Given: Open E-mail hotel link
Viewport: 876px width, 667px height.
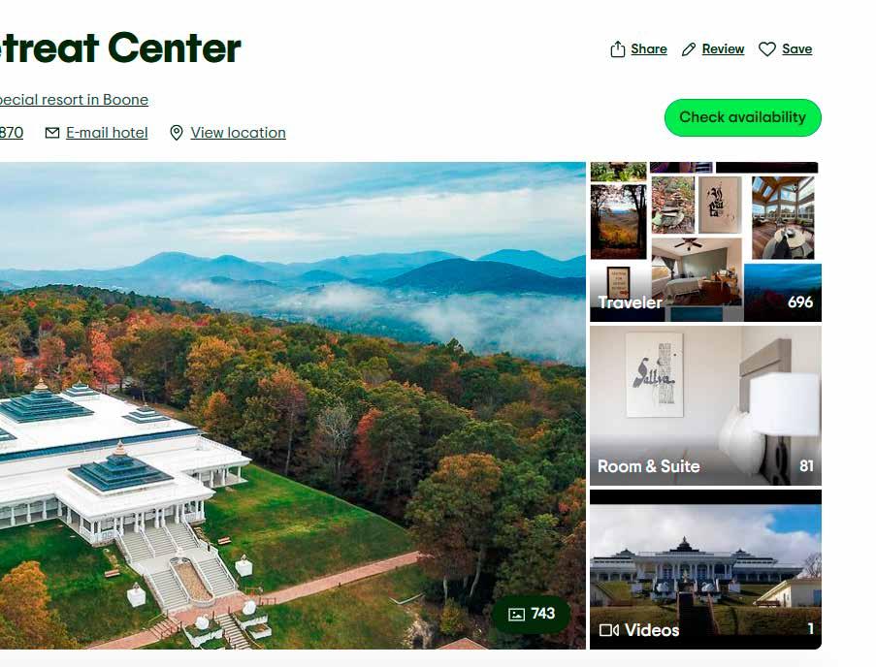Looking at the screenshot, I should 107,133.
